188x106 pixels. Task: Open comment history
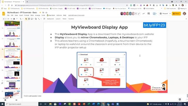pyautogui.click(x=149, y=14)
